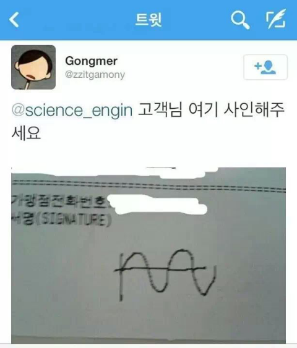Screen dimensions: 297x348
Task: Follow Gongmer with the add-user button
Action: coord(265,67)
